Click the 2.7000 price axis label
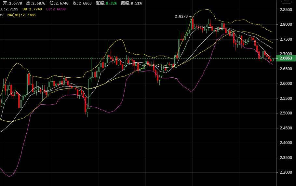The width and height of the screenshot is (296, 186). 286,54
